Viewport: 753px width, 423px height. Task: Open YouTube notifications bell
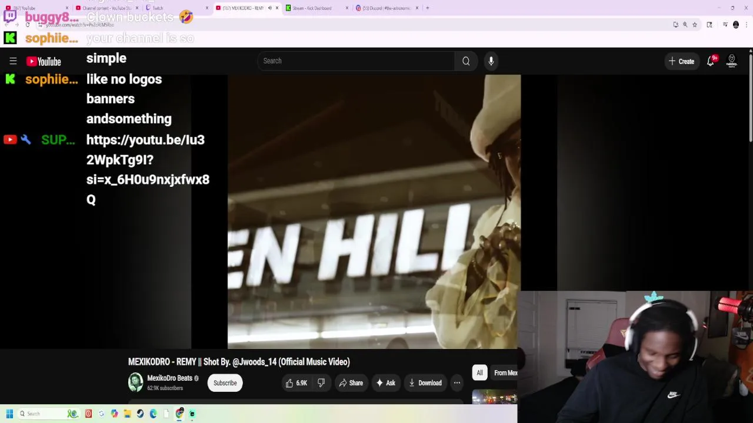(711, 61)
